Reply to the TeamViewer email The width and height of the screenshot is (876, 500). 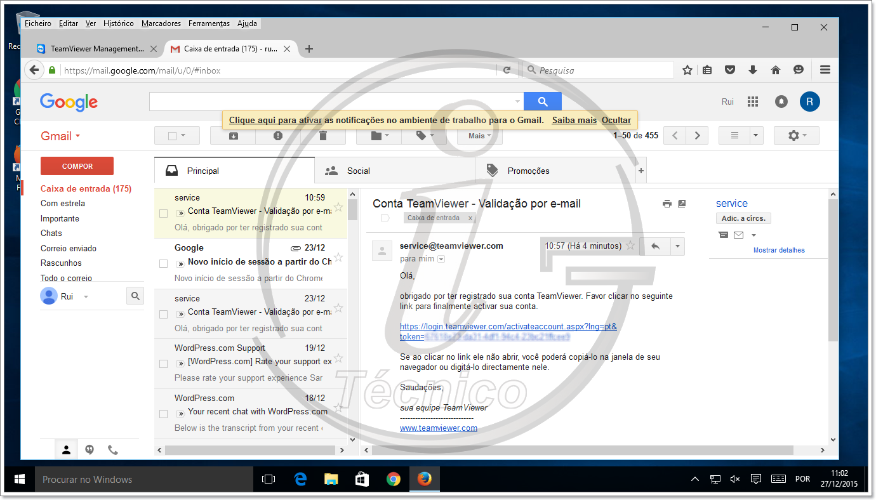click(x=654, y=245)
